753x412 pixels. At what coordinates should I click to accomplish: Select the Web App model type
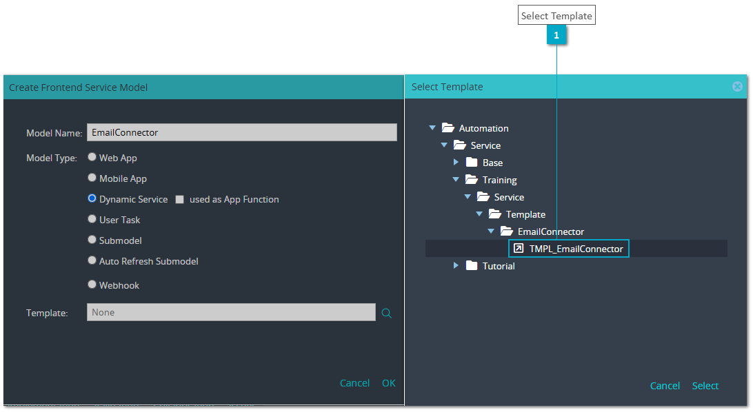click(x=92, y=157)
